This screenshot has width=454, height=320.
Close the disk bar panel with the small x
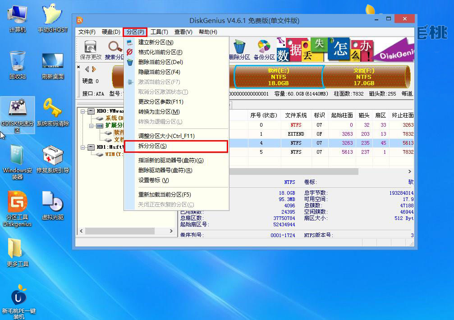(78, 67)
